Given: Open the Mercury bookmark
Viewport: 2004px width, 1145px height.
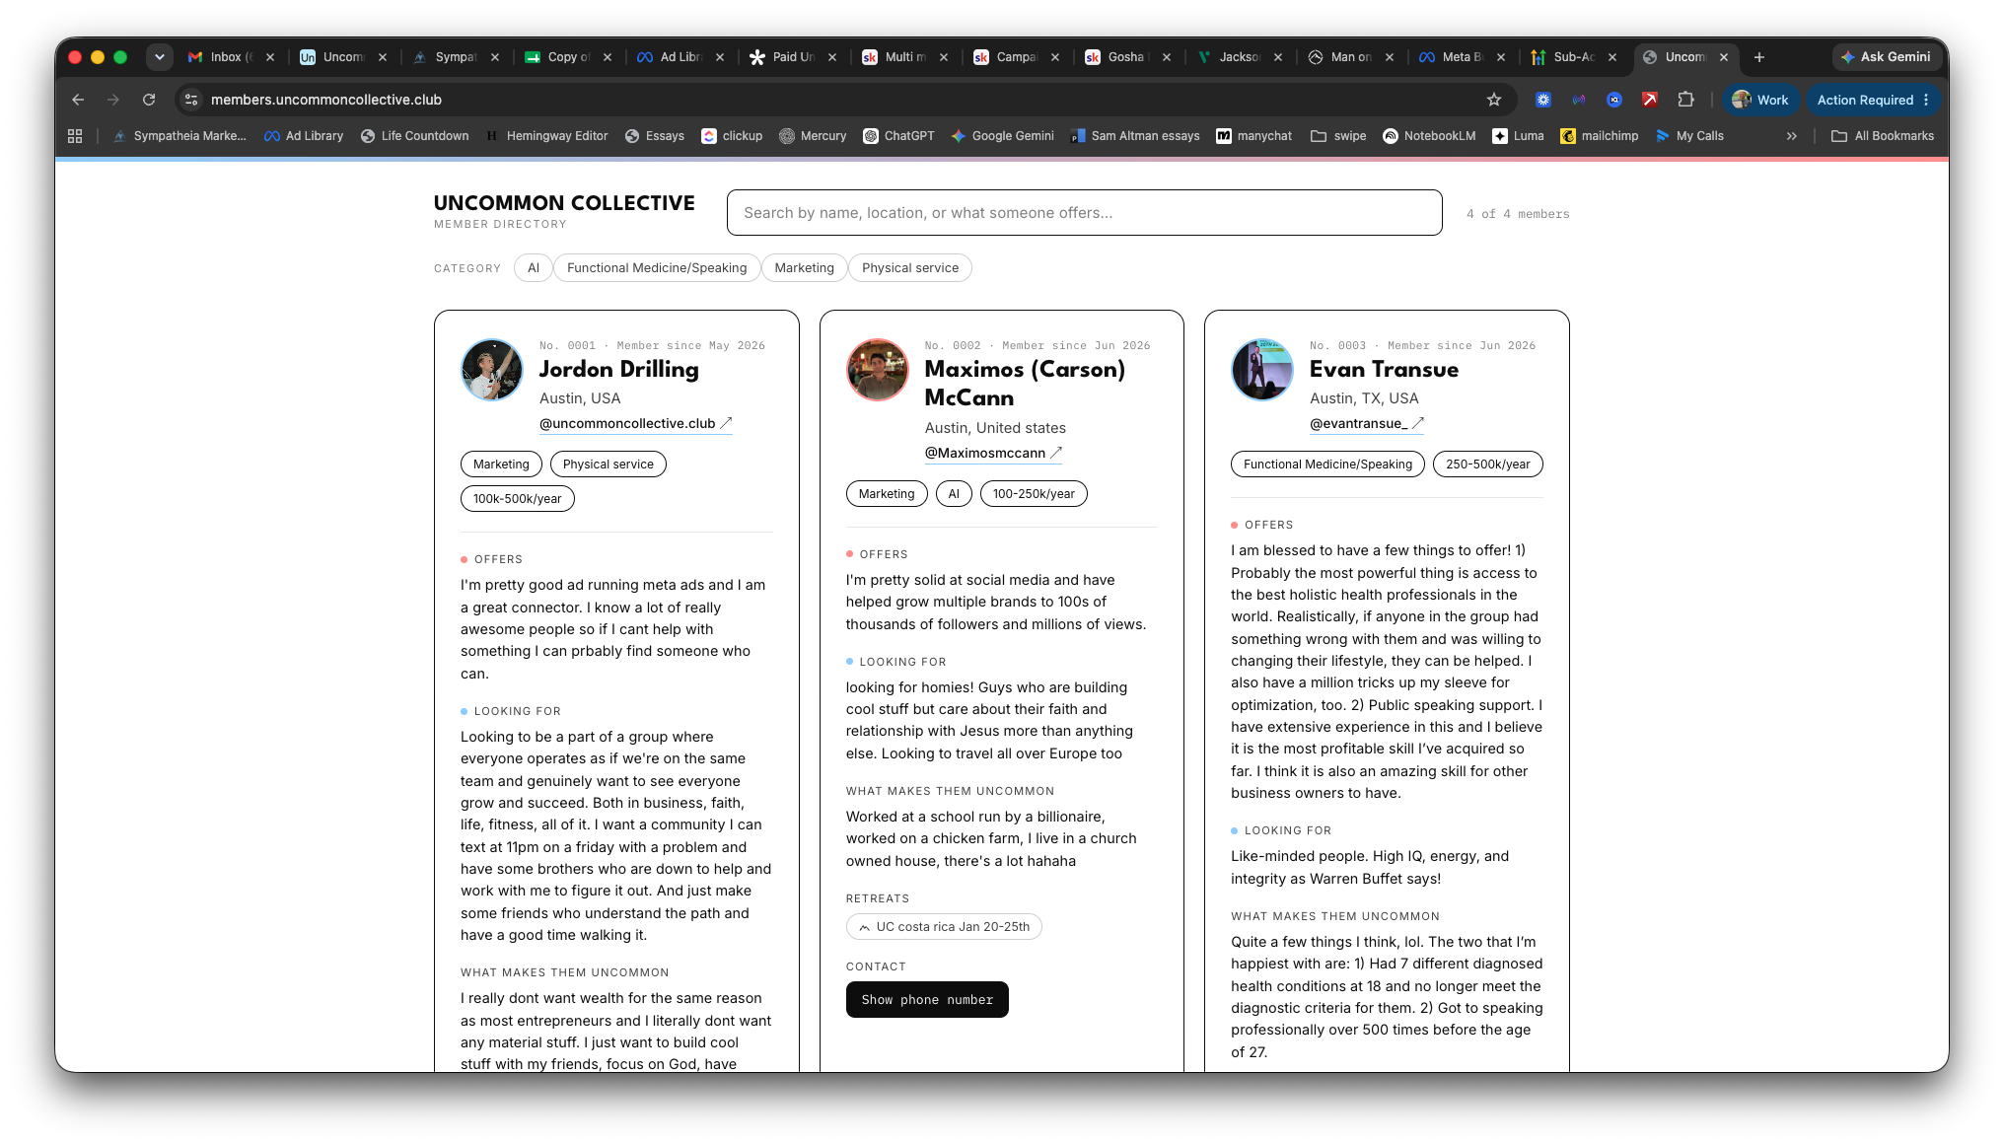Looking at the screenshot, I should click(x=813, y=136).
